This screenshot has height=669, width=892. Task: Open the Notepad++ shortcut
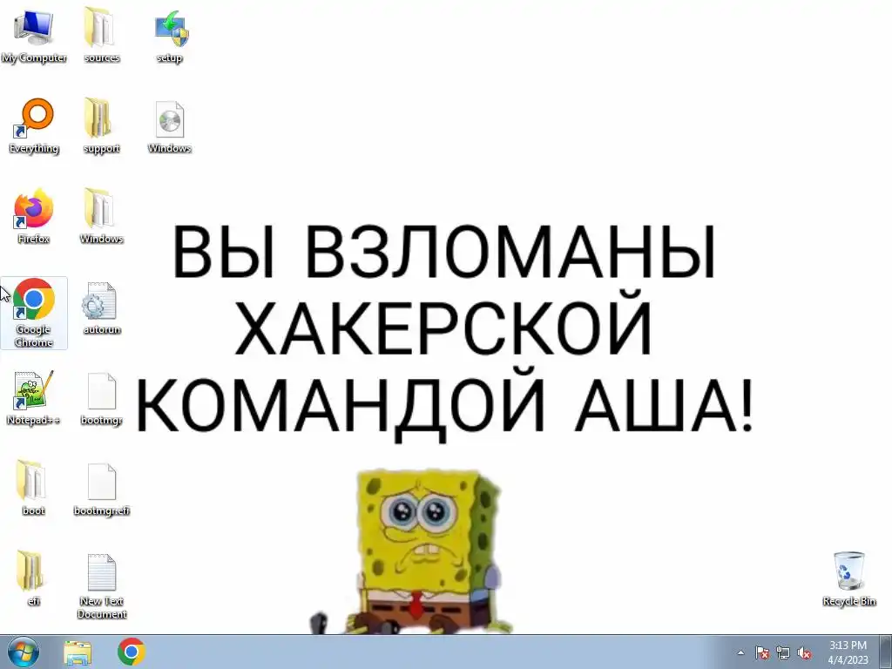34,397
